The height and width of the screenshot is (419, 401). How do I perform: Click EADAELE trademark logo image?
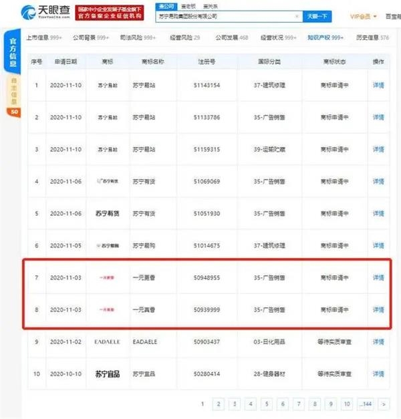click(x=107, y=341)
